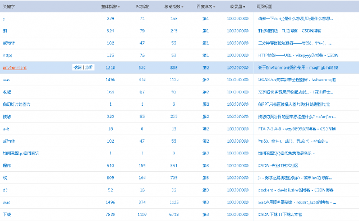Select the 229 overall index value

tap(111, 18)
